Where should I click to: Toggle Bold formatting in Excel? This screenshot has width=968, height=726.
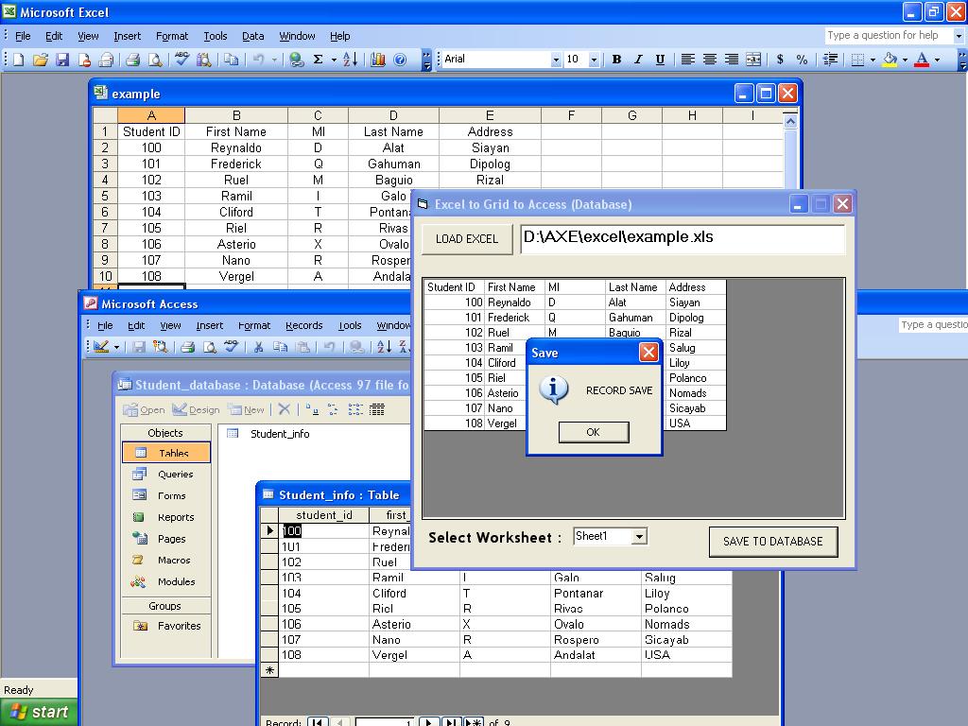click(616, 60)
